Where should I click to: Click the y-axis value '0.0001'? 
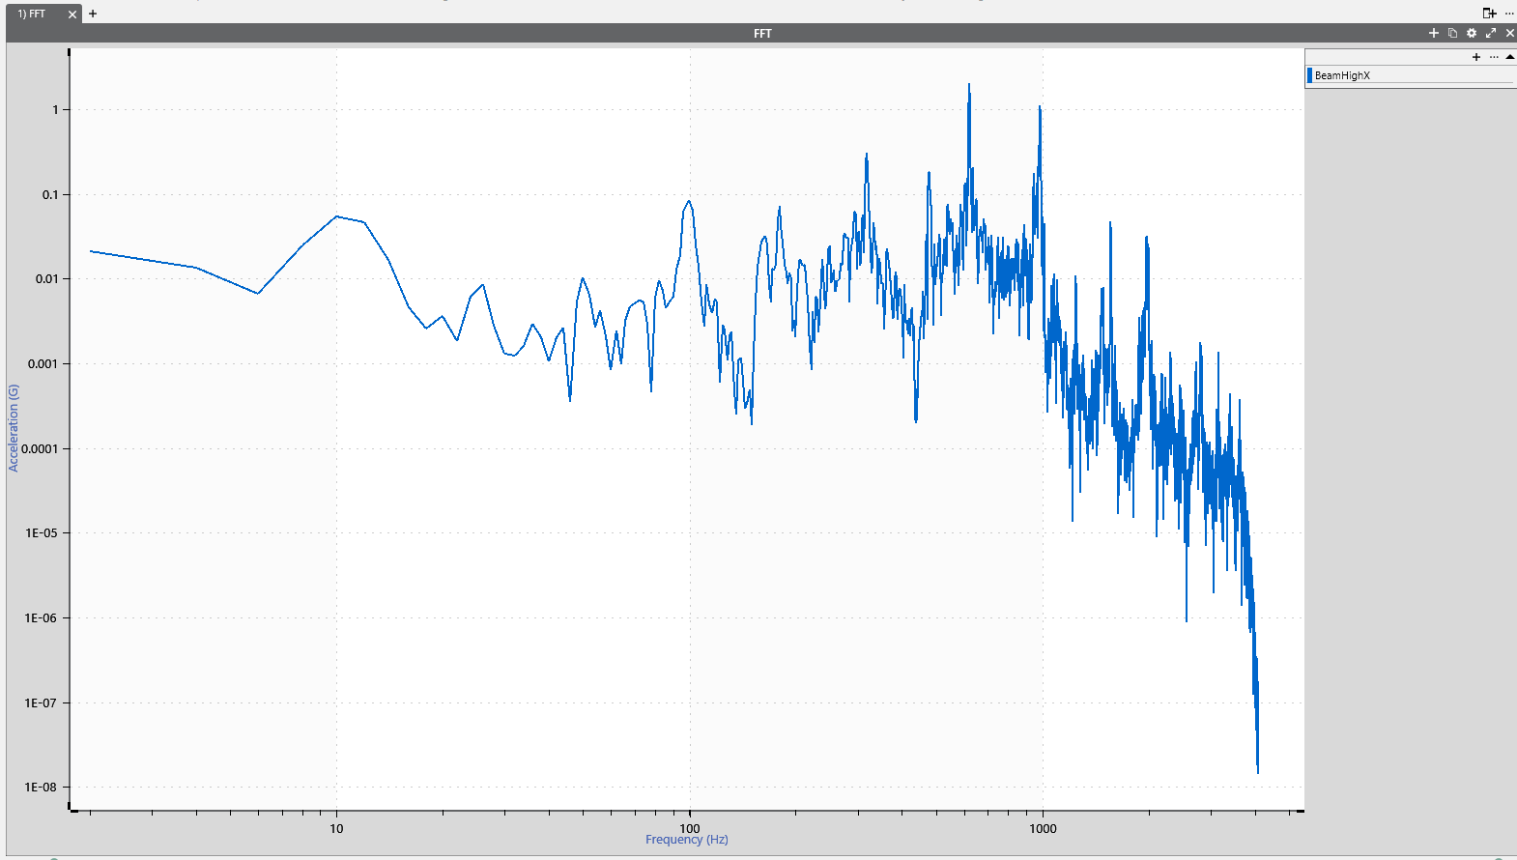40,449
